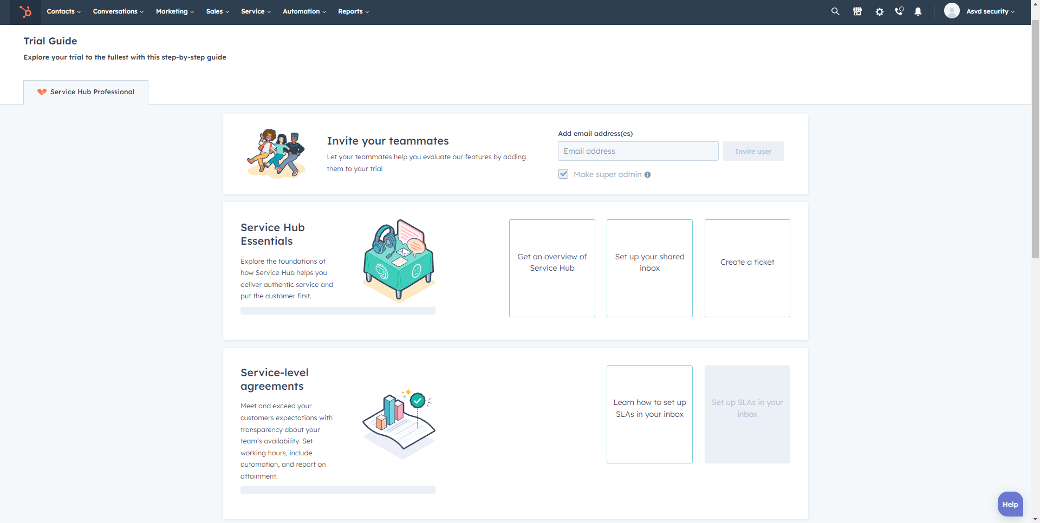Image resolution: width=1040 pixels, height=523 pixels.
Task: Click the calling phone icon
Action: click(x=899, y=11)
